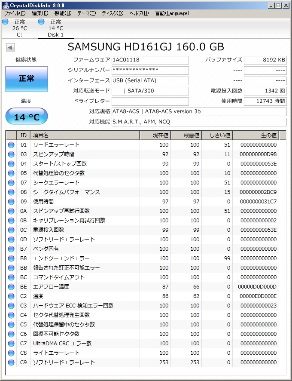Screen dimensions: 292x381
Task: Click status icon for row ID 0C
Action: (x=11, y=230)
